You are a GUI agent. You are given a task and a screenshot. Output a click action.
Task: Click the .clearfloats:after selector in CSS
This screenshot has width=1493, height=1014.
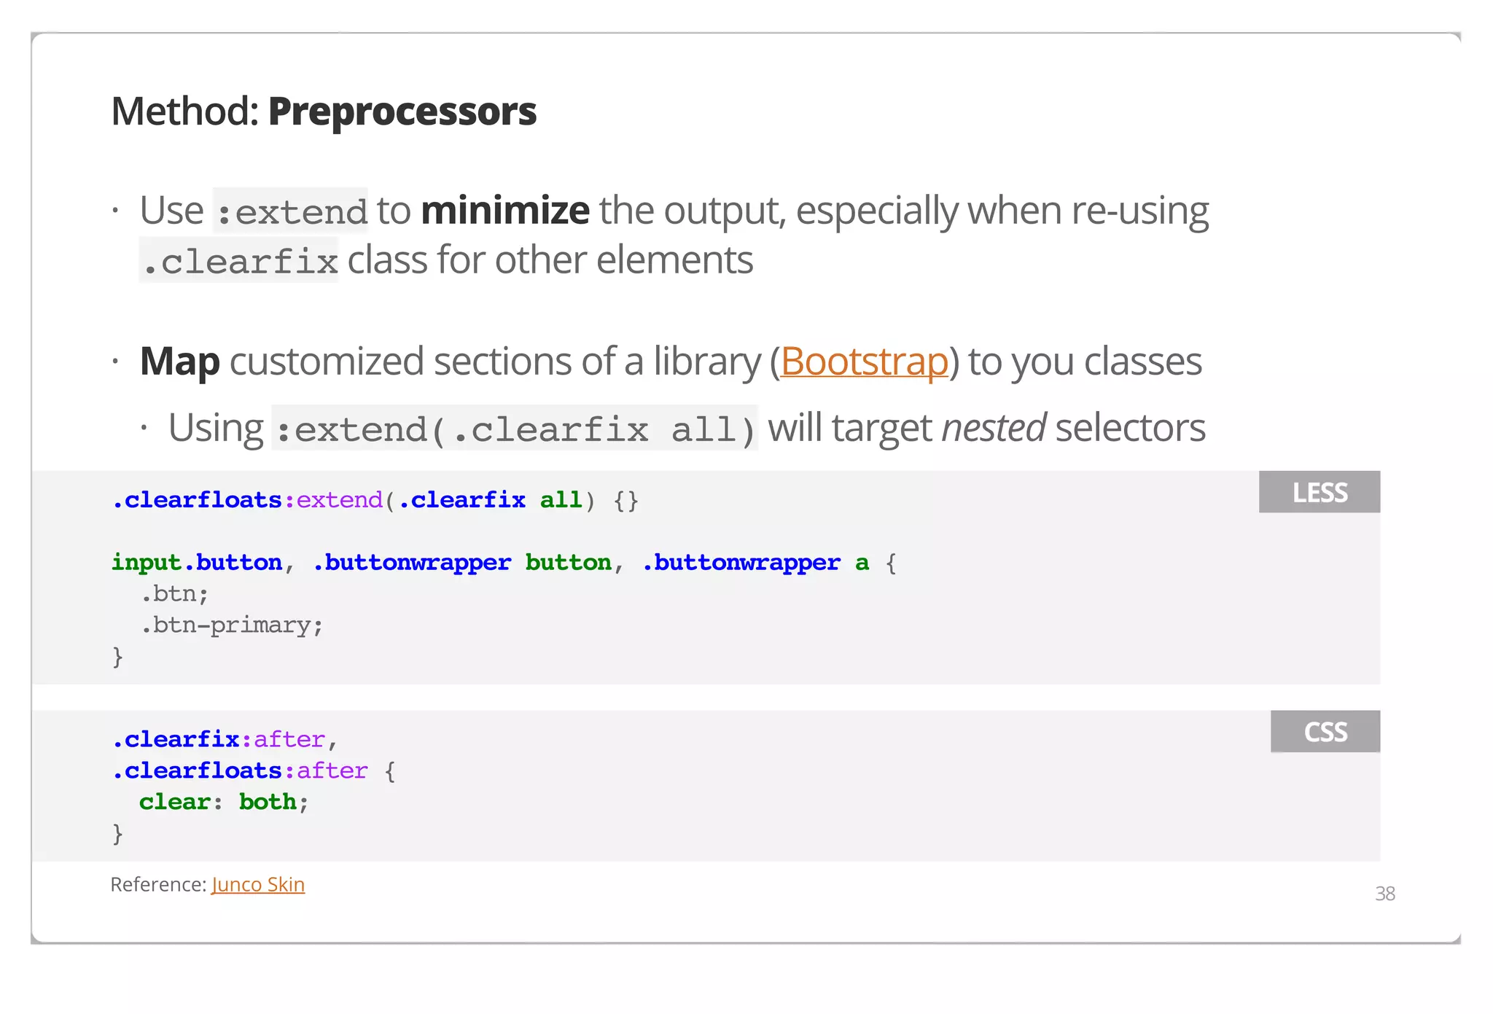[240, 771]
